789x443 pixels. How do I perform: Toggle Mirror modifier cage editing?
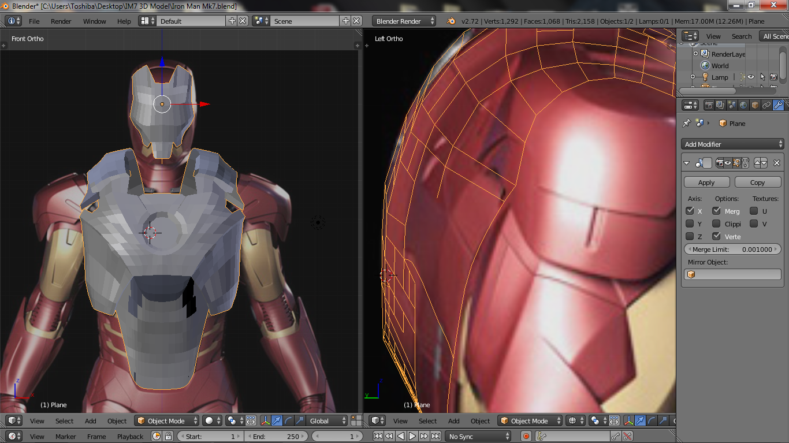click(745, 163)
